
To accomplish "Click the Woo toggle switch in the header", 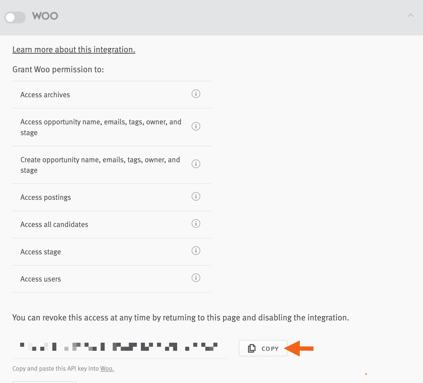I will click(x=15, y=17).
